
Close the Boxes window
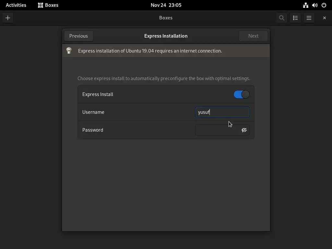tap(324, 18)
